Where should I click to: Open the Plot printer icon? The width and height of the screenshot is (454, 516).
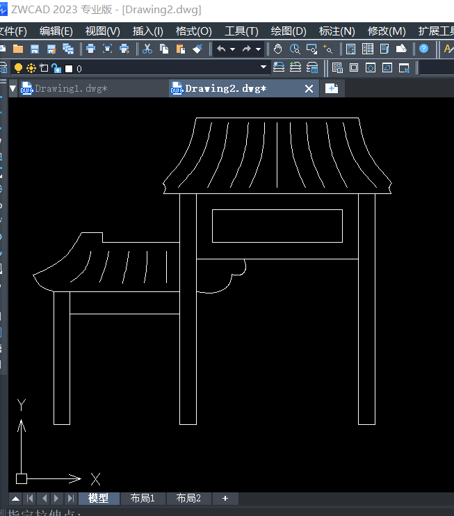click(90, 49)
